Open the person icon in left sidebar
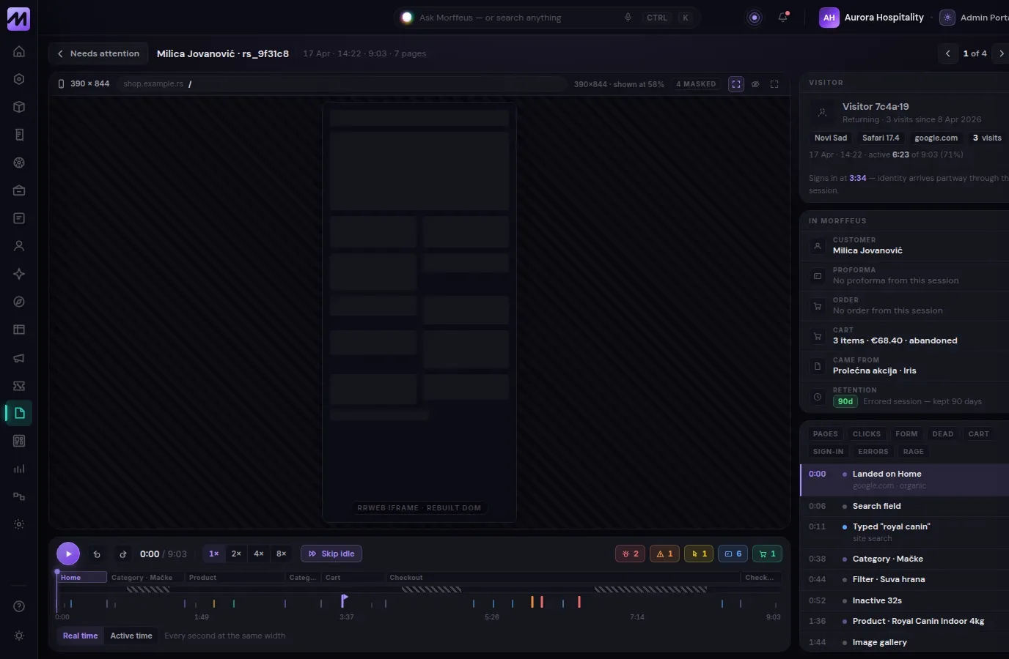The image size is (1009, 659). click(19, 246)
